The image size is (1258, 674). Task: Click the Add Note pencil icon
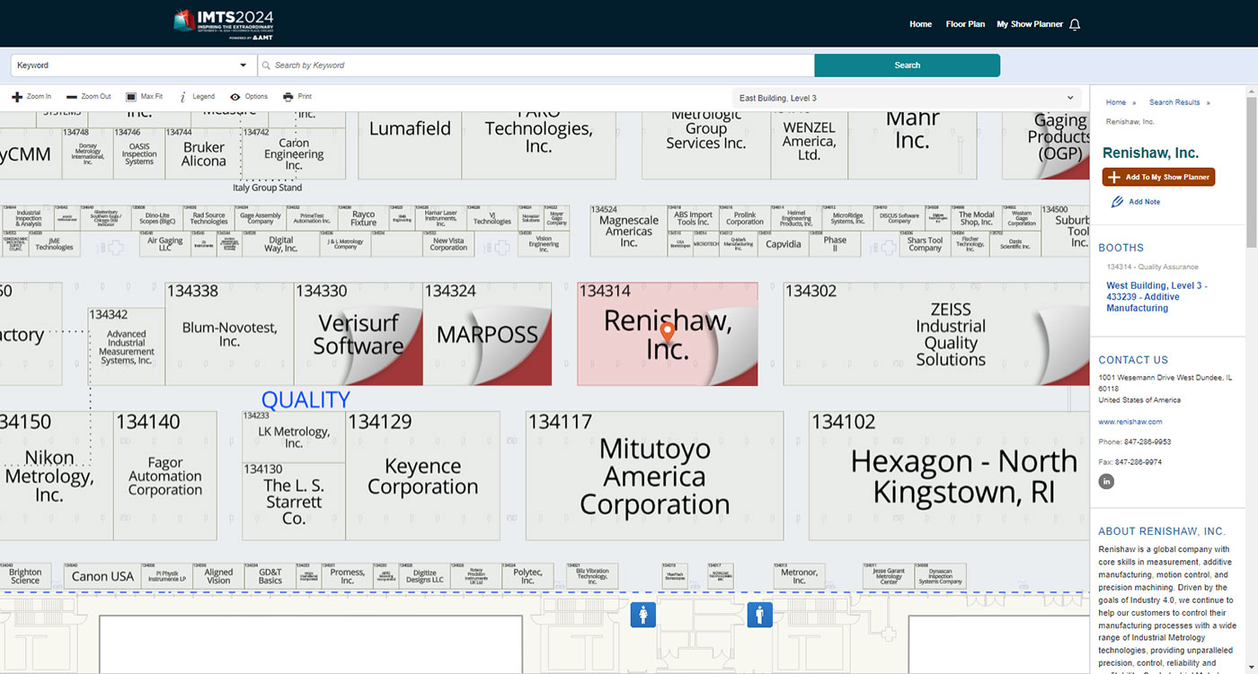(x=1117, y=202)
